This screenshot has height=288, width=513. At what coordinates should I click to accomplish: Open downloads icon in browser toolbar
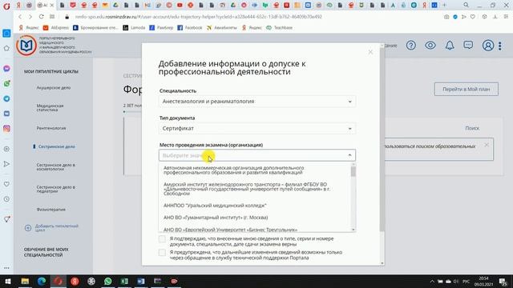495,17
